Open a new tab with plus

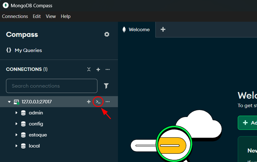point(163,30)
